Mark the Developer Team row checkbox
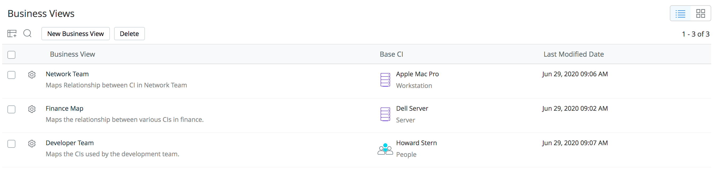 pos(11,144)
